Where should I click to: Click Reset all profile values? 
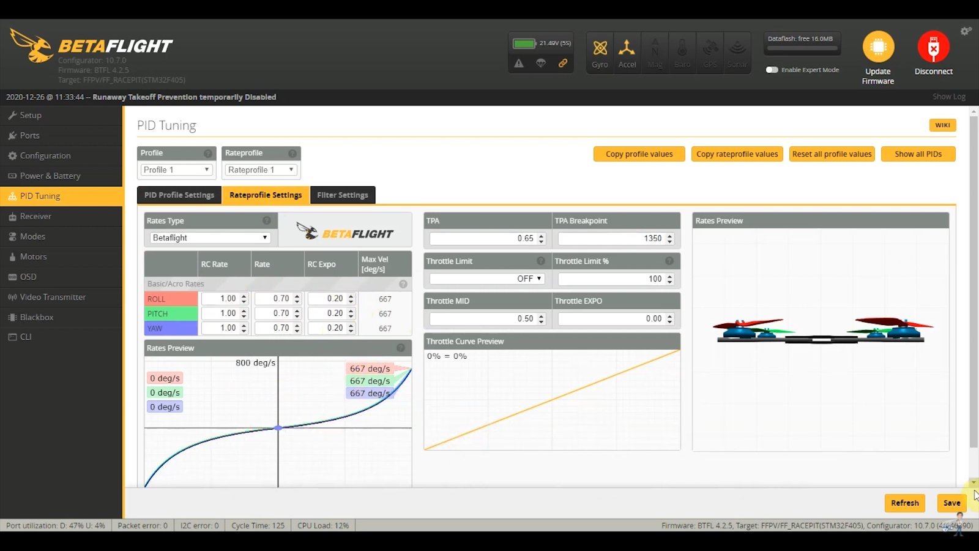[x=832, y=154]
